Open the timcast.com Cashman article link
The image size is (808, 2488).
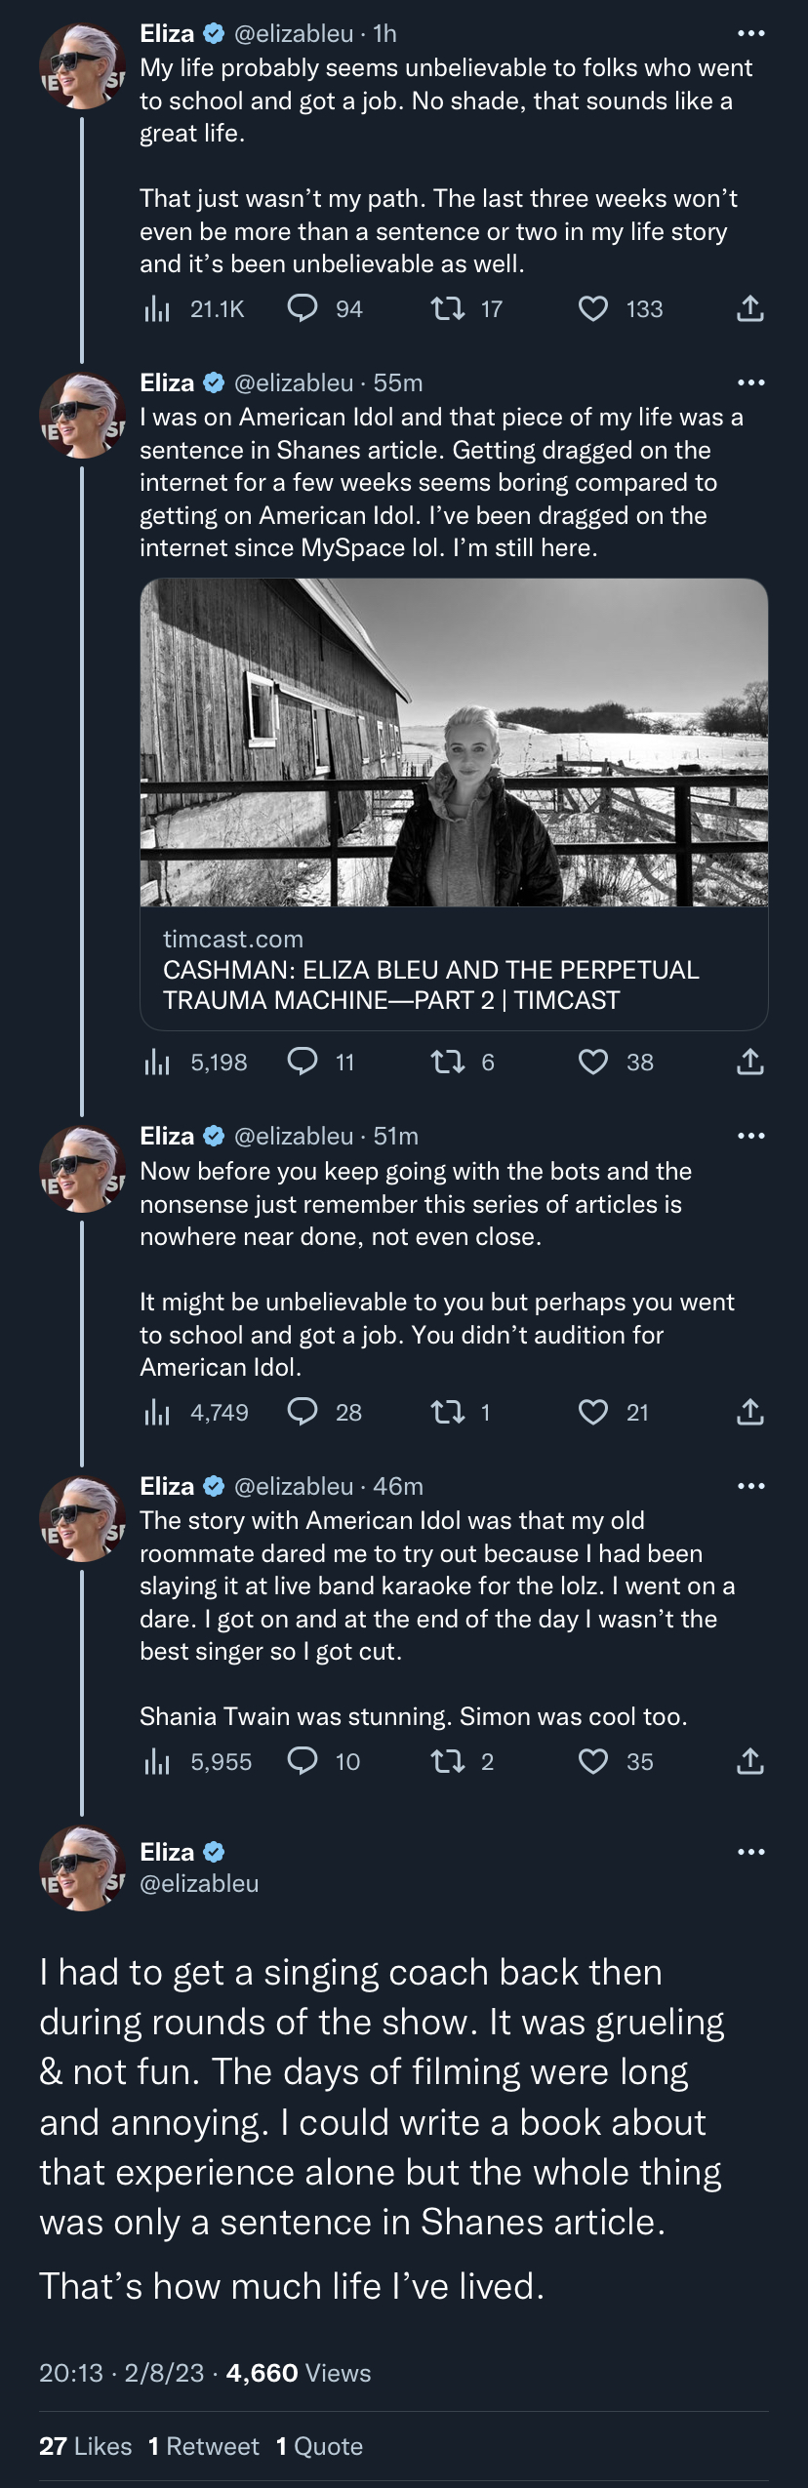[x=454, y=969]
